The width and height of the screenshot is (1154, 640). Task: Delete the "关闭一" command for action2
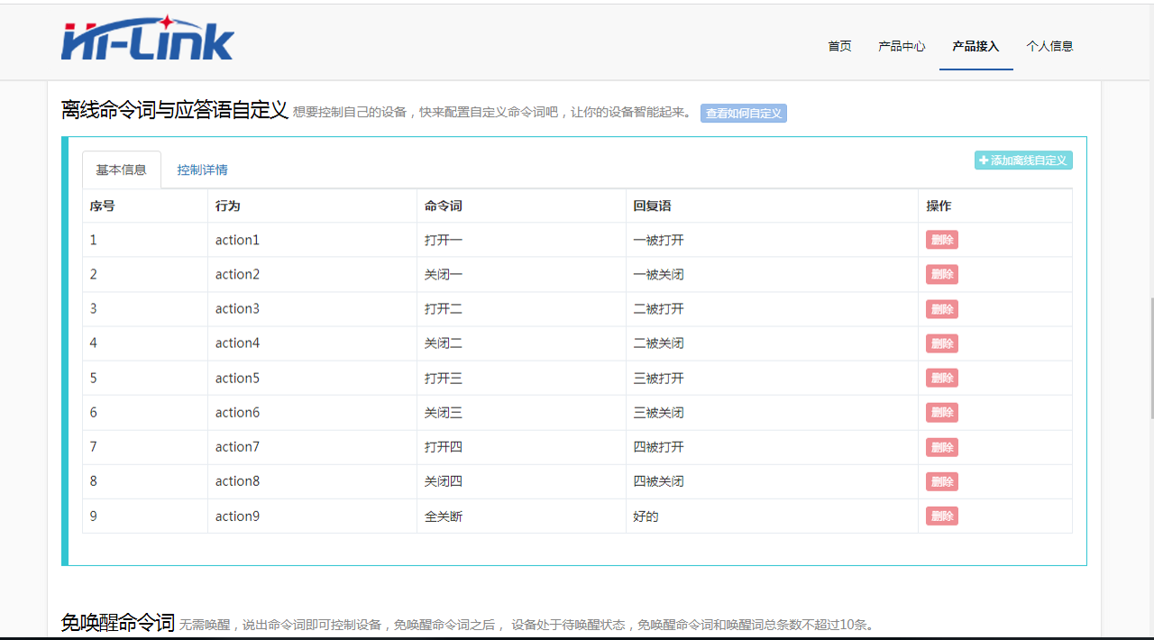tap(941, 274)
